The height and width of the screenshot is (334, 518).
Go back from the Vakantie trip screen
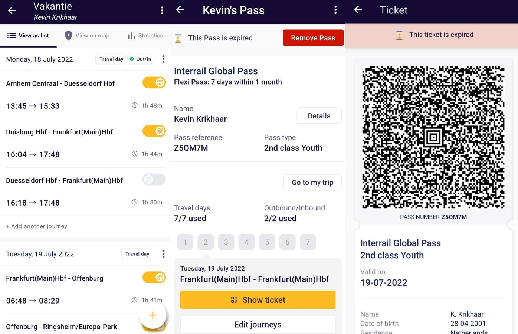point(12,10)
